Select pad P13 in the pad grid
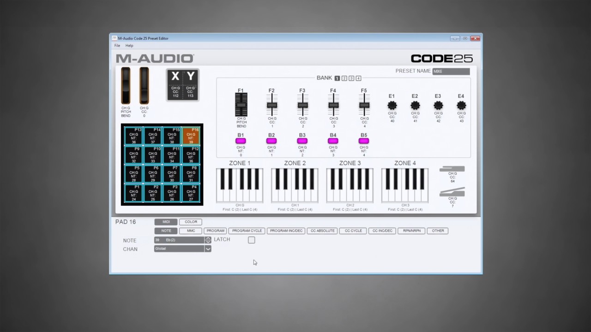 (134, 136)
